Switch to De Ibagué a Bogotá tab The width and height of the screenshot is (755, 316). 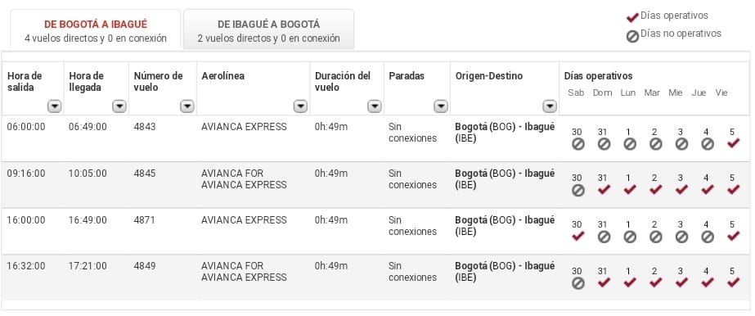coord(268,29)
